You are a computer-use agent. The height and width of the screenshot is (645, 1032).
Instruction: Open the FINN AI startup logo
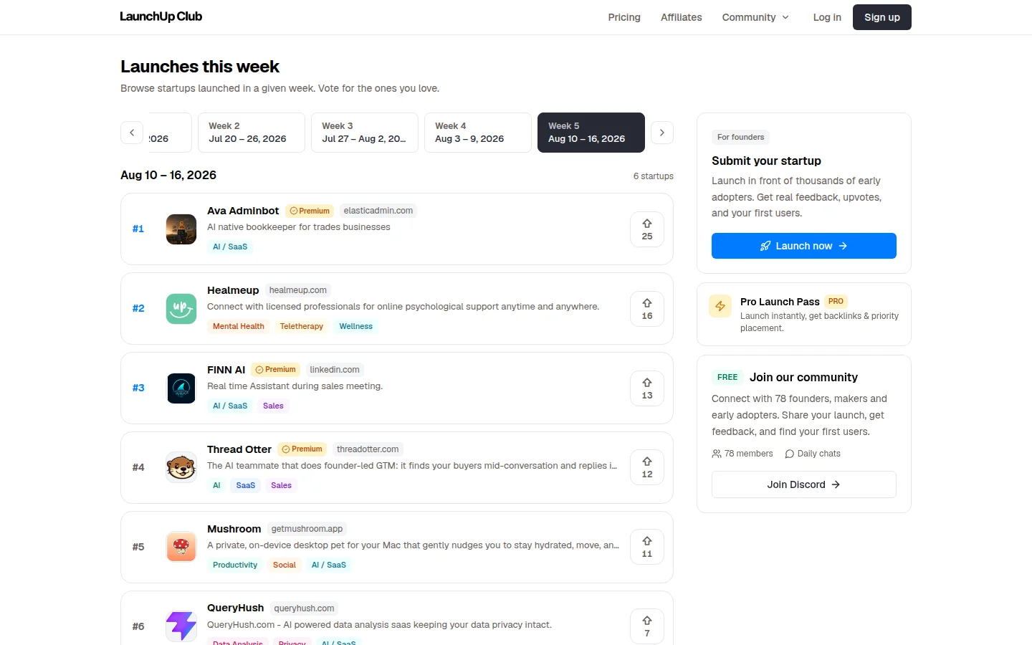pos(181,388)
